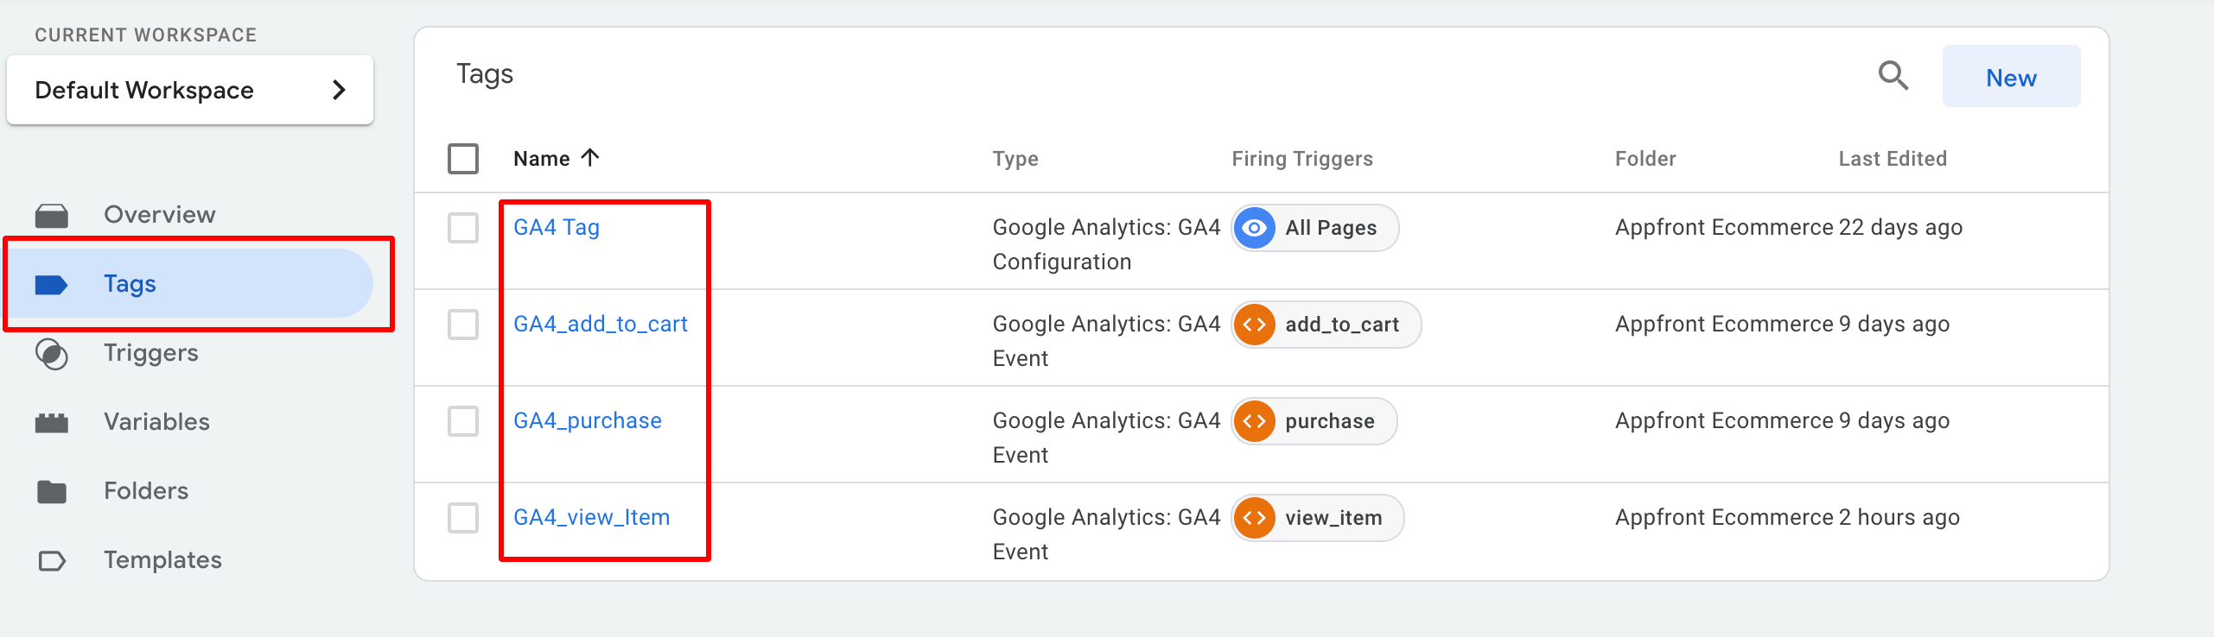Check the GA4_view_Item row checkbox
Screen dimensions: 2214x637
coord(463,518)
